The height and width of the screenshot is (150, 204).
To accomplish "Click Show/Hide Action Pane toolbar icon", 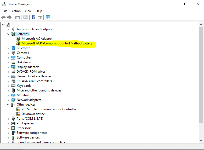I will coord(40,17).
